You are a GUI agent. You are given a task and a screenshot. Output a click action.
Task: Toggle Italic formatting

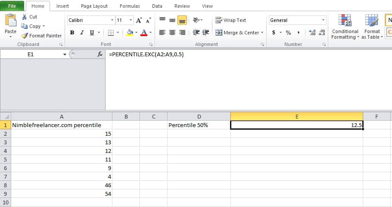pos(82,33)
